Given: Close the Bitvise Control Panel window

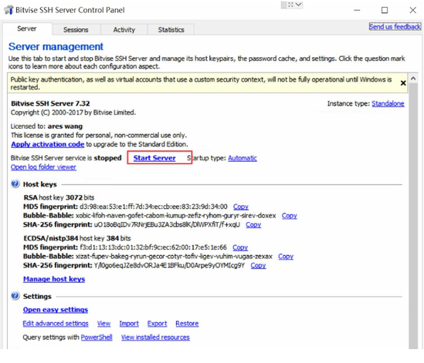Looking at the screenshot, I should (412, 10).
